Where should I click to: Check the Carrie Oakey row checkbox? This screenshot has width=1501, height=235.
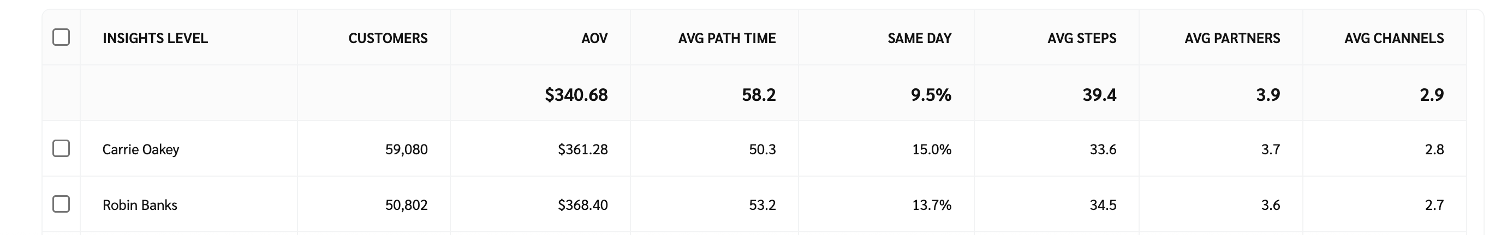(61, 148)
